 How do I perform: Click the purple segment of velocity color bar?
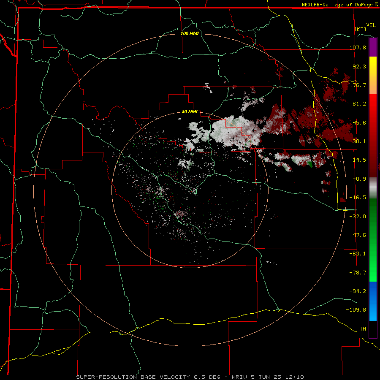[373, 47]
